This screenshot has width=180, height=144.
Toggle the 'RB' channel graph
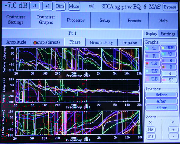(168, 48)
